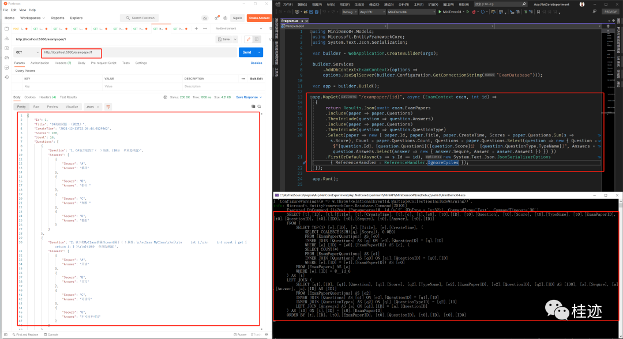This screenshot has width=623, height=339.
Task: Click Search Postman box
Action: [x=140, y=18]
